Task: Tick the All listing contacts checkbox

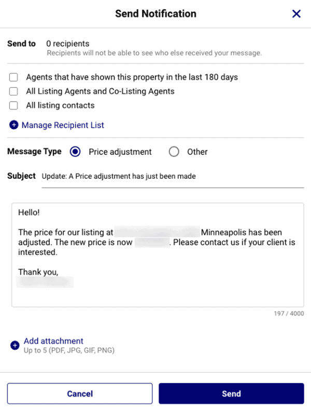Action: [x=13, y=106]
